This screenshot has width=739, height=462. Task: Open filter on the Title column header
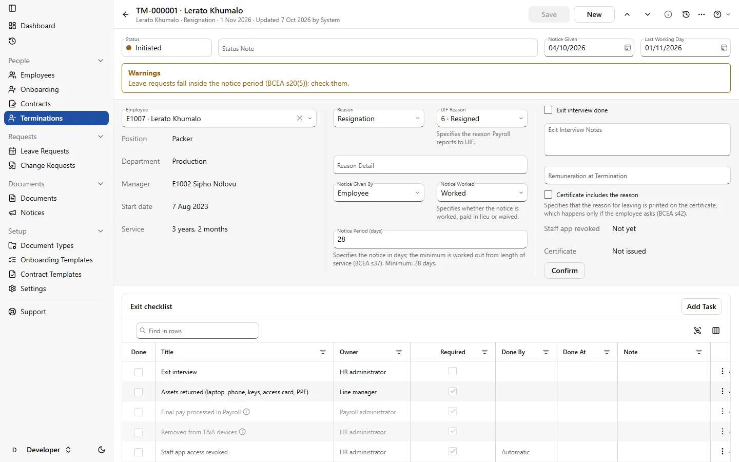[323, 352]
